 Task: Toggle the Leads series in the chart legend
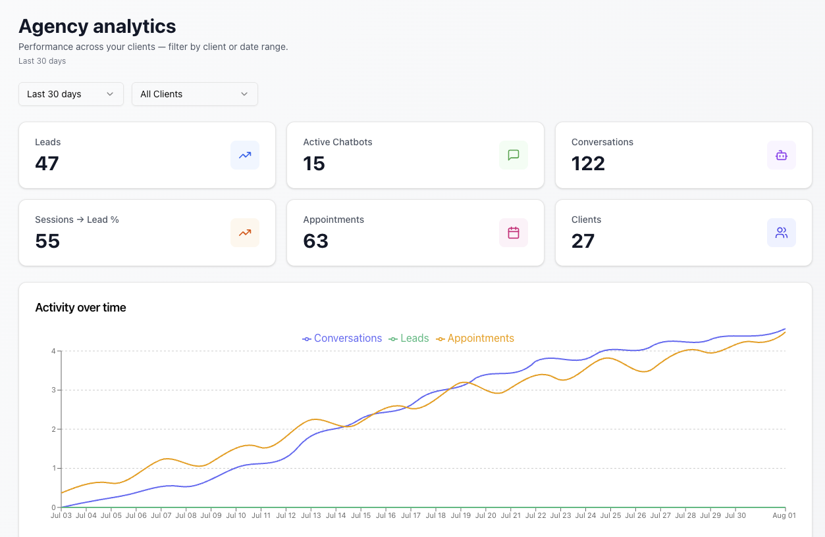tap(409, 339)
